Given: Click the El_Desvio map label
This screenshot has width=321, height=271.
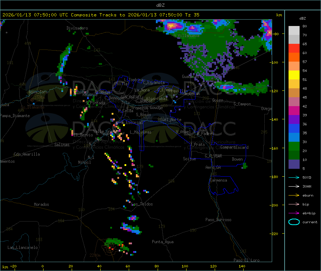Looking at the screenshot, I should 83,135.
